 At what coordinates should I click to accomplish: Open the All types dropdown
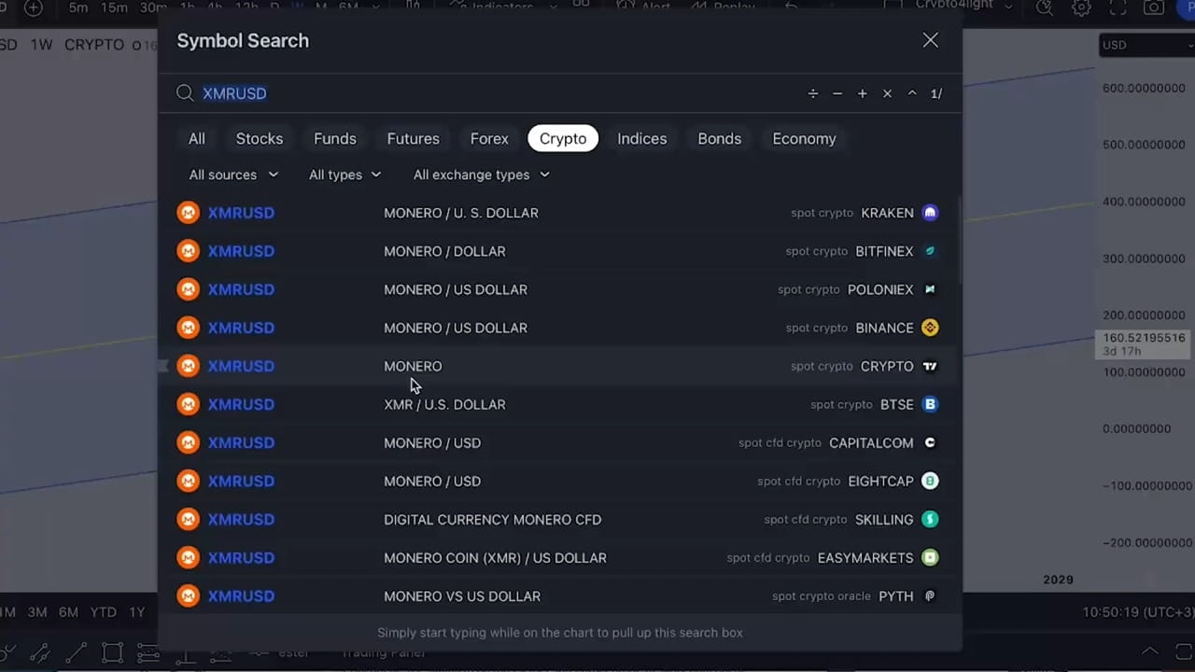pyautogui.click(x=344, y=175)
